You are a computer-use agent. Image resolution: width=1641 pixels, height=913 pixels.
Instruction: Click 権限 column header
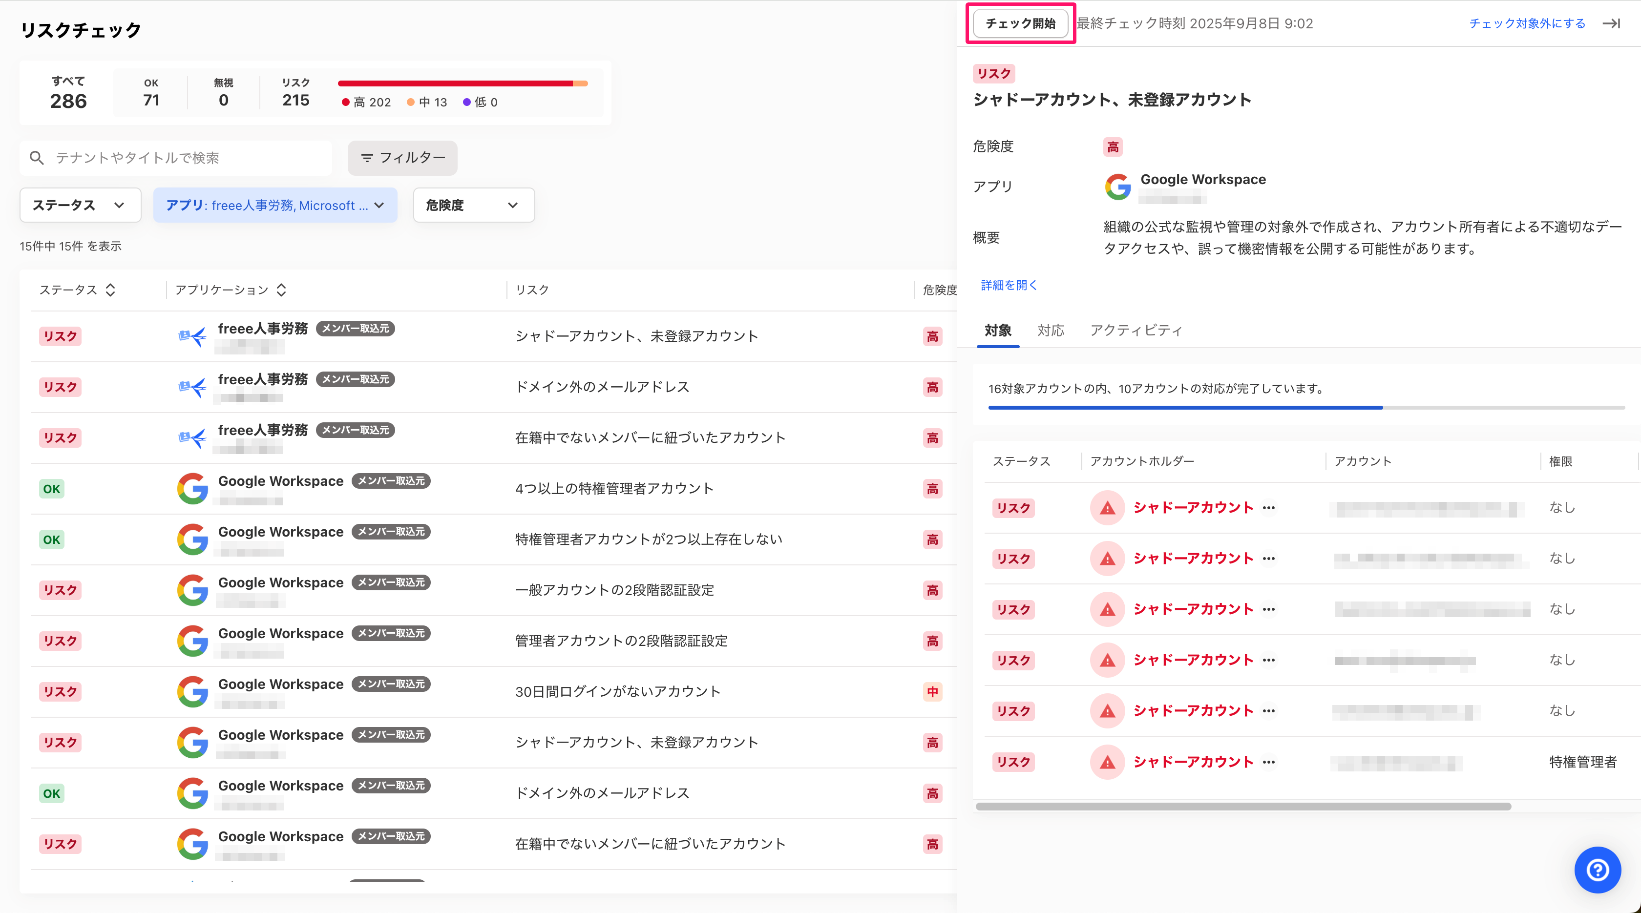pyautogui.click(x=1560, y=461)
